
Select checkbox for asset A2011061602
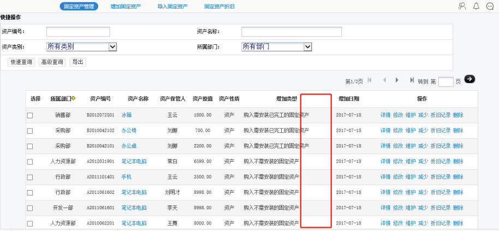30,192
